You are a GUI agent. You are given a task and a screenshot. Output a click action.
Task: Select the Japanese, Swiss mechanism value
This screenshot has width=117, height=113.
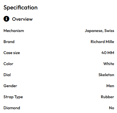tap(100, 31)
